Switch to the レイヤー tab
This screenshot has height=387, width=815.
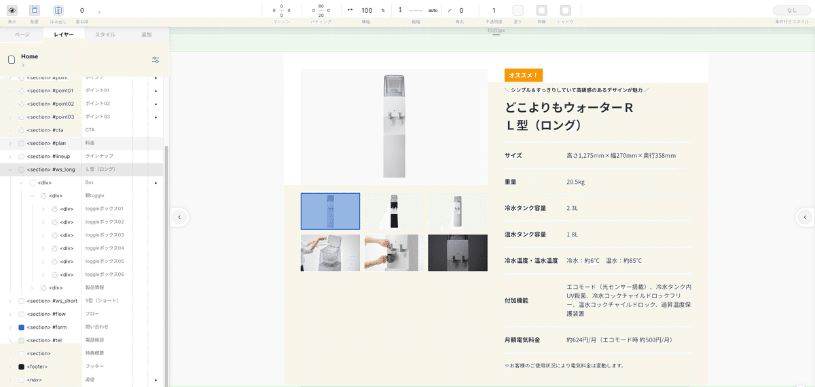click(64, 35)
